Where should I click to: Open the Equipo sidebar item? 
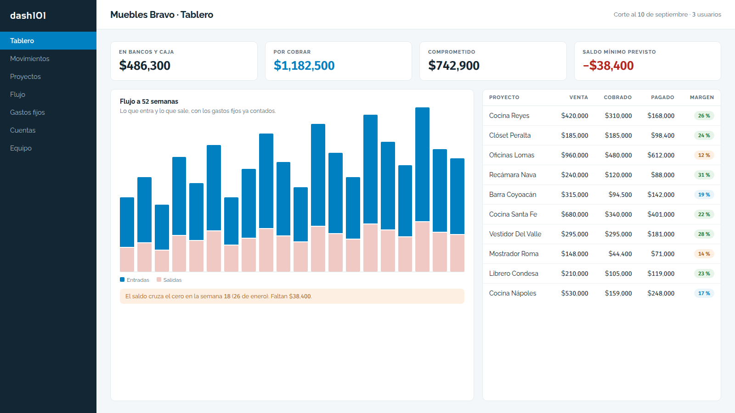click(x=48, y=148)
